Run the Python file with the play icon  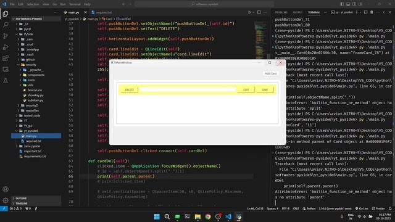(249, 12)
